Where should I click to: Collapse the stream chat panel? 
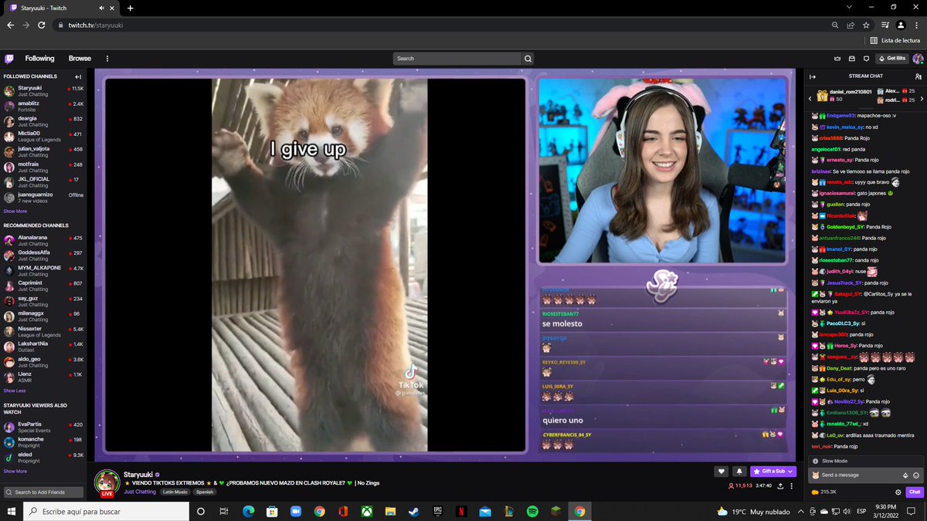813,76
